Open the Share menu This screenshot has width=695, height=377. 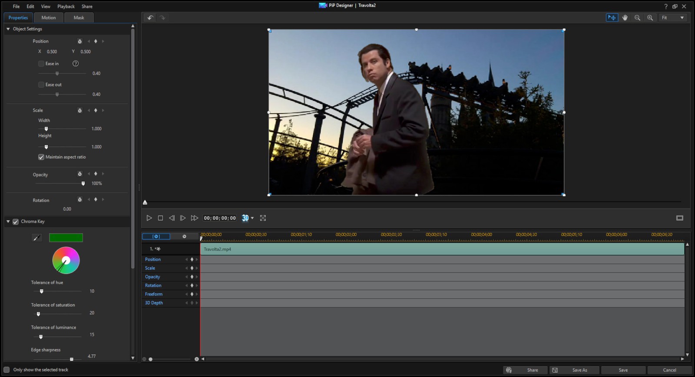coord(87,7)
